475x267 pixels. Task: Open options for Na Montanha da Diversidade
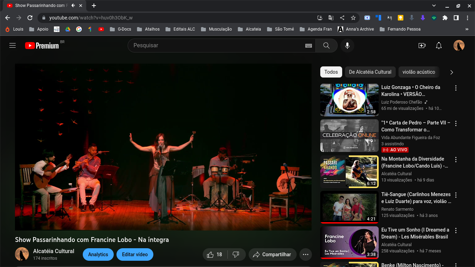pyautogui.click(x=456, y=160)
